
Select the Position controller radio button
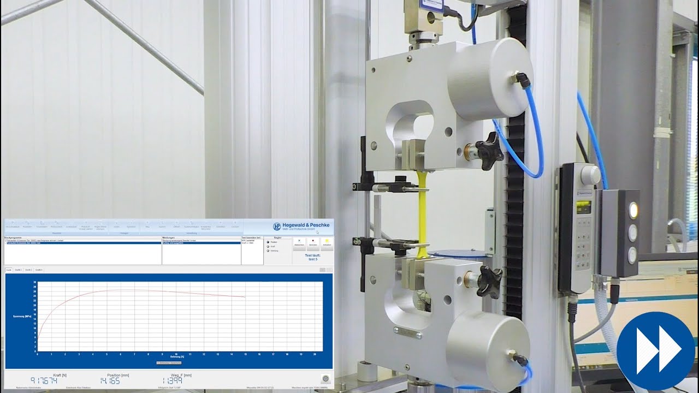coord(268,242)
